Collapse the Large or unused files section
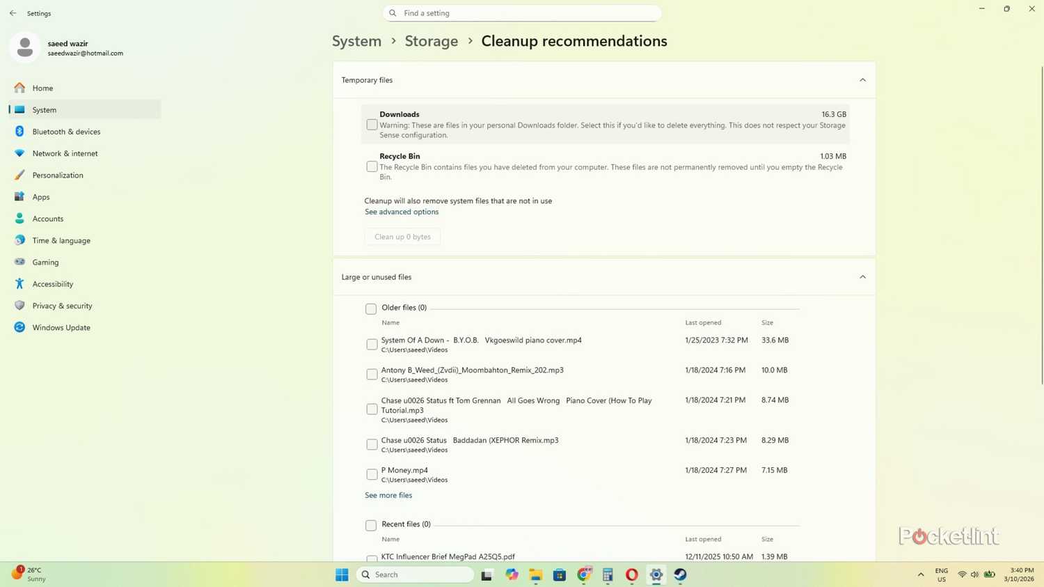The height and width of the screenshot is (587, 1044). click(x=862, y=276)
